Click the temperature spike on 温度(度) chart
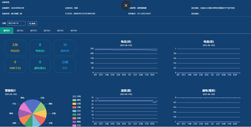The height and width of the screenshot is (127, 251). tap(98, 98)
